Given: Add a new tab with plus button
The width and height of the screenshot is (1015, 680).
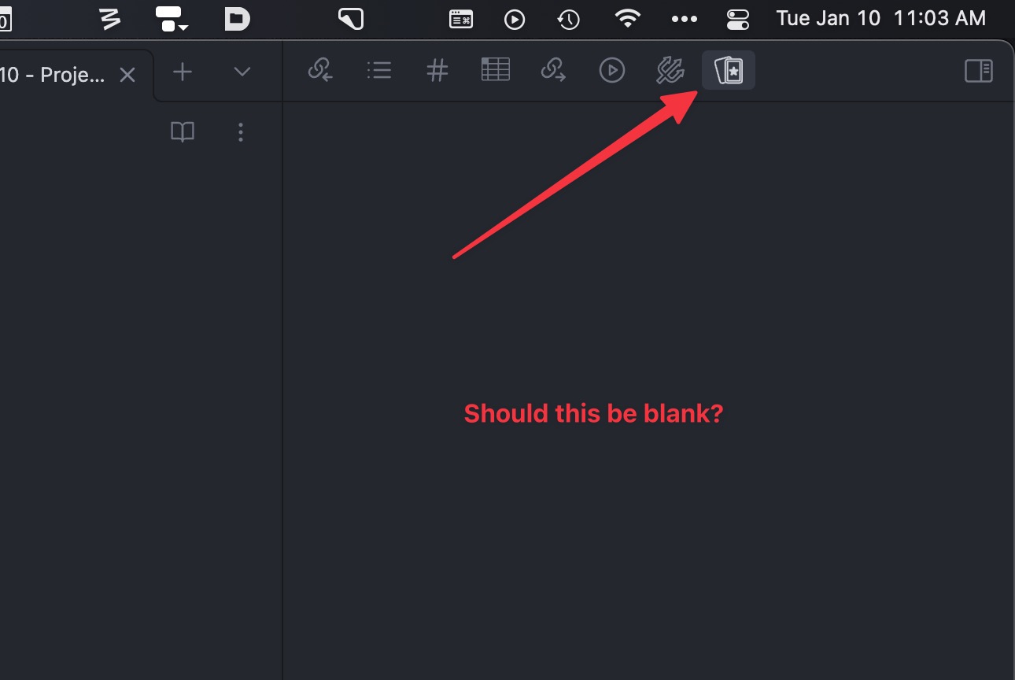Looking at the screenshot, I should pyautogui.click(x=183, y=72).
